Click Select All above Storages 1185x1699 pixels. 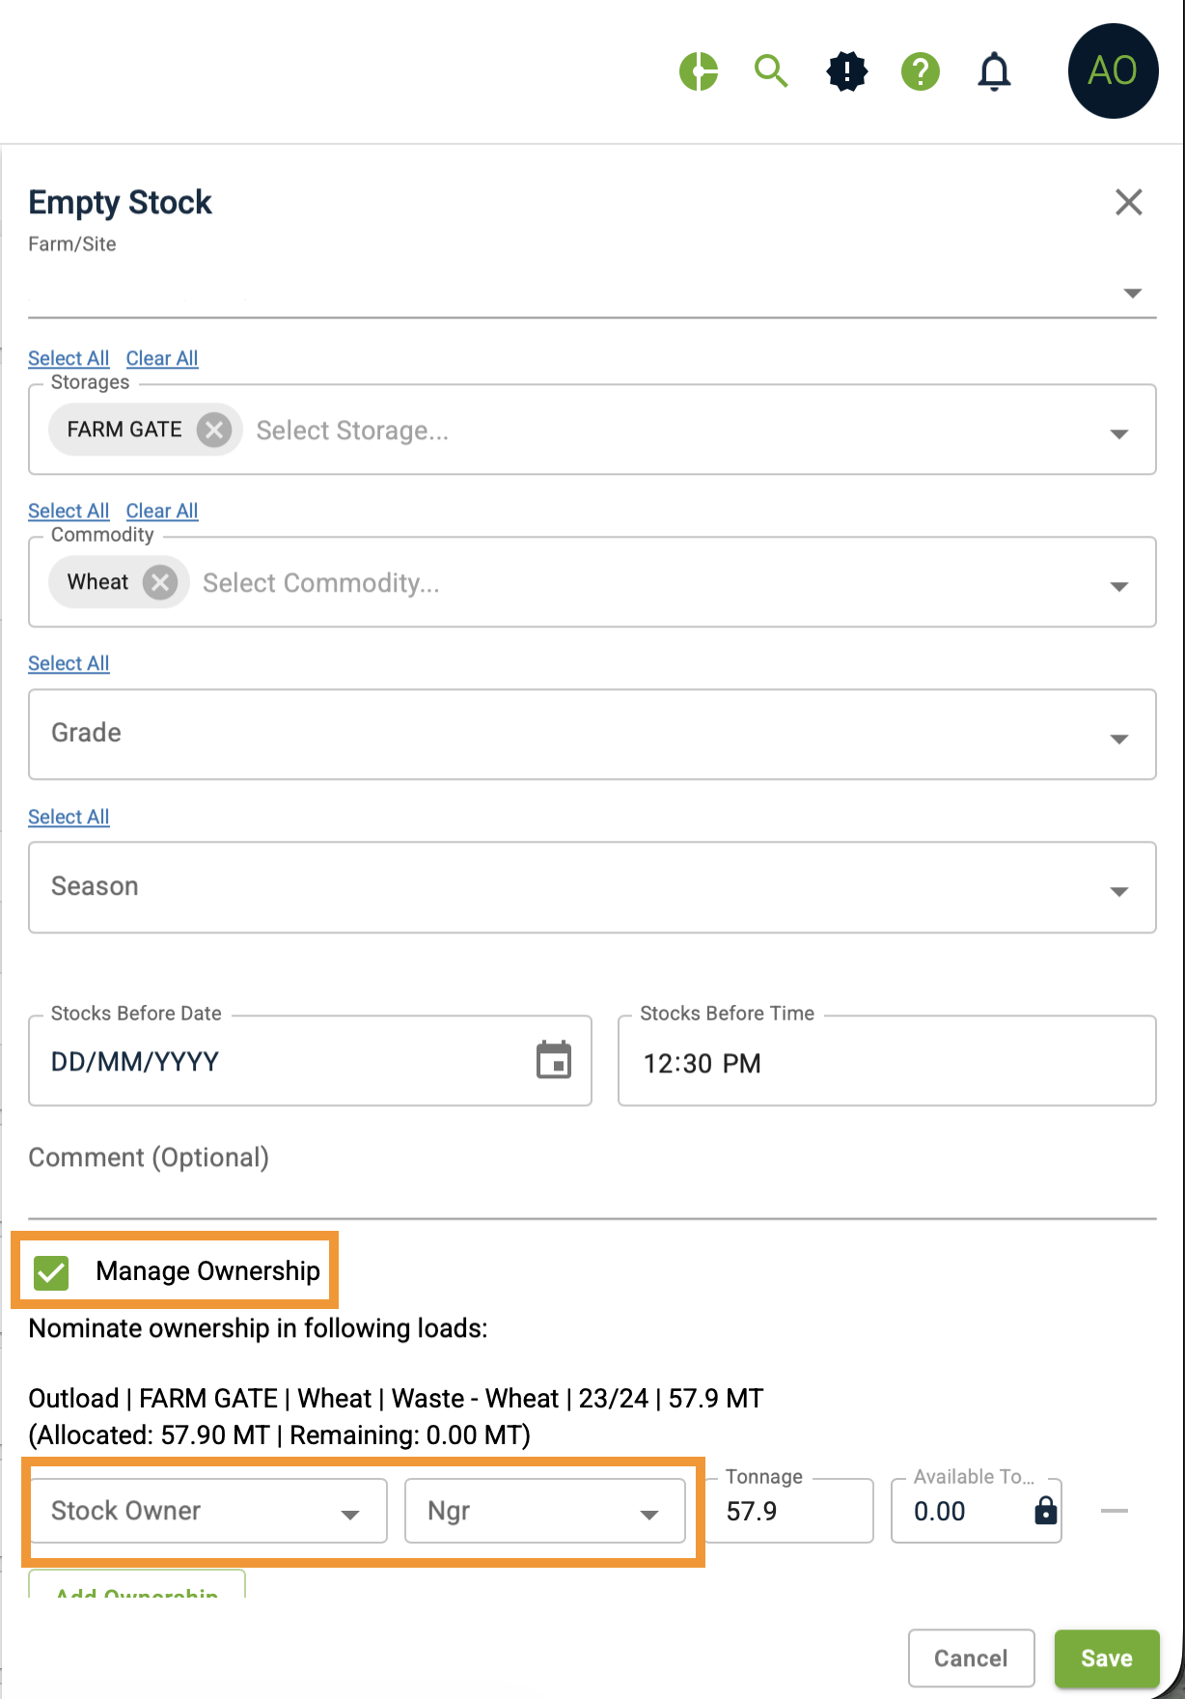click(69, 358)
